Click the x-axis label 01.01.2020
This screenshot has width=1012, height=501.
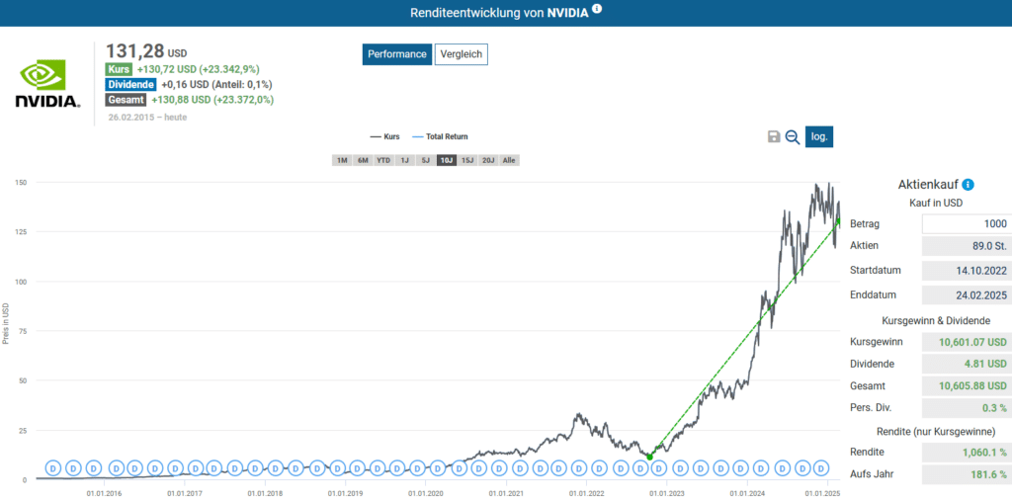[x=426, y=493]
